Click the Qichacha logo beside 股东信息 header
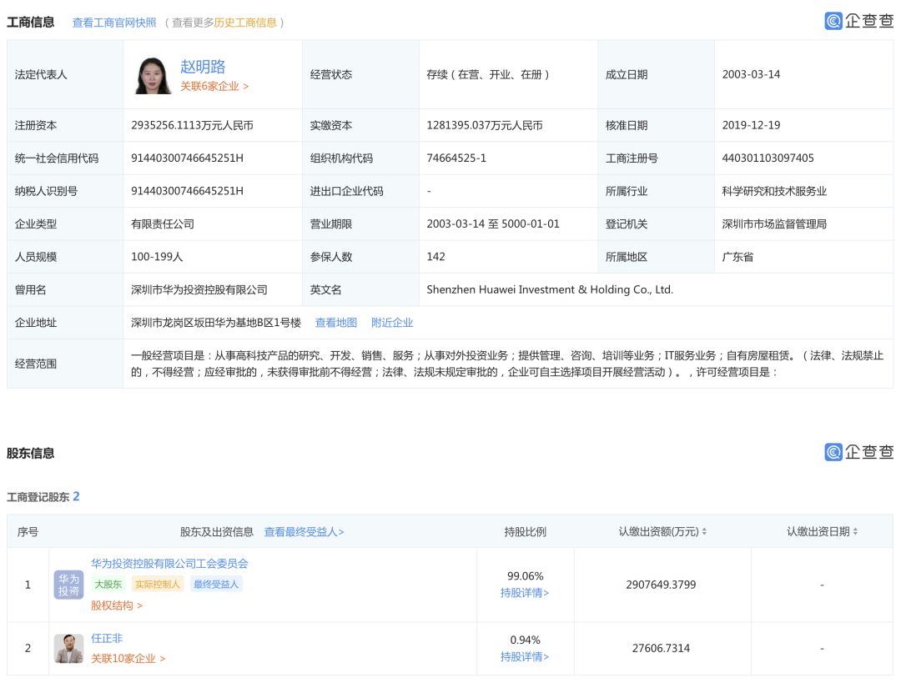The image size is (901, 683). (x=858, y=452)
